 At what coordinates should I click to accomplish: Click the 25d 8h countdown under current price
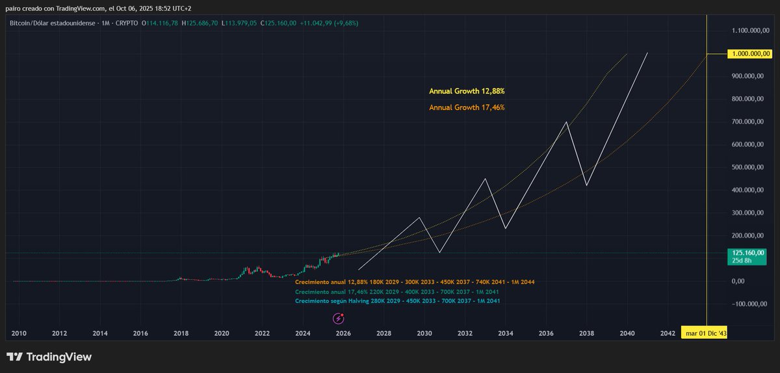(740, 260)
